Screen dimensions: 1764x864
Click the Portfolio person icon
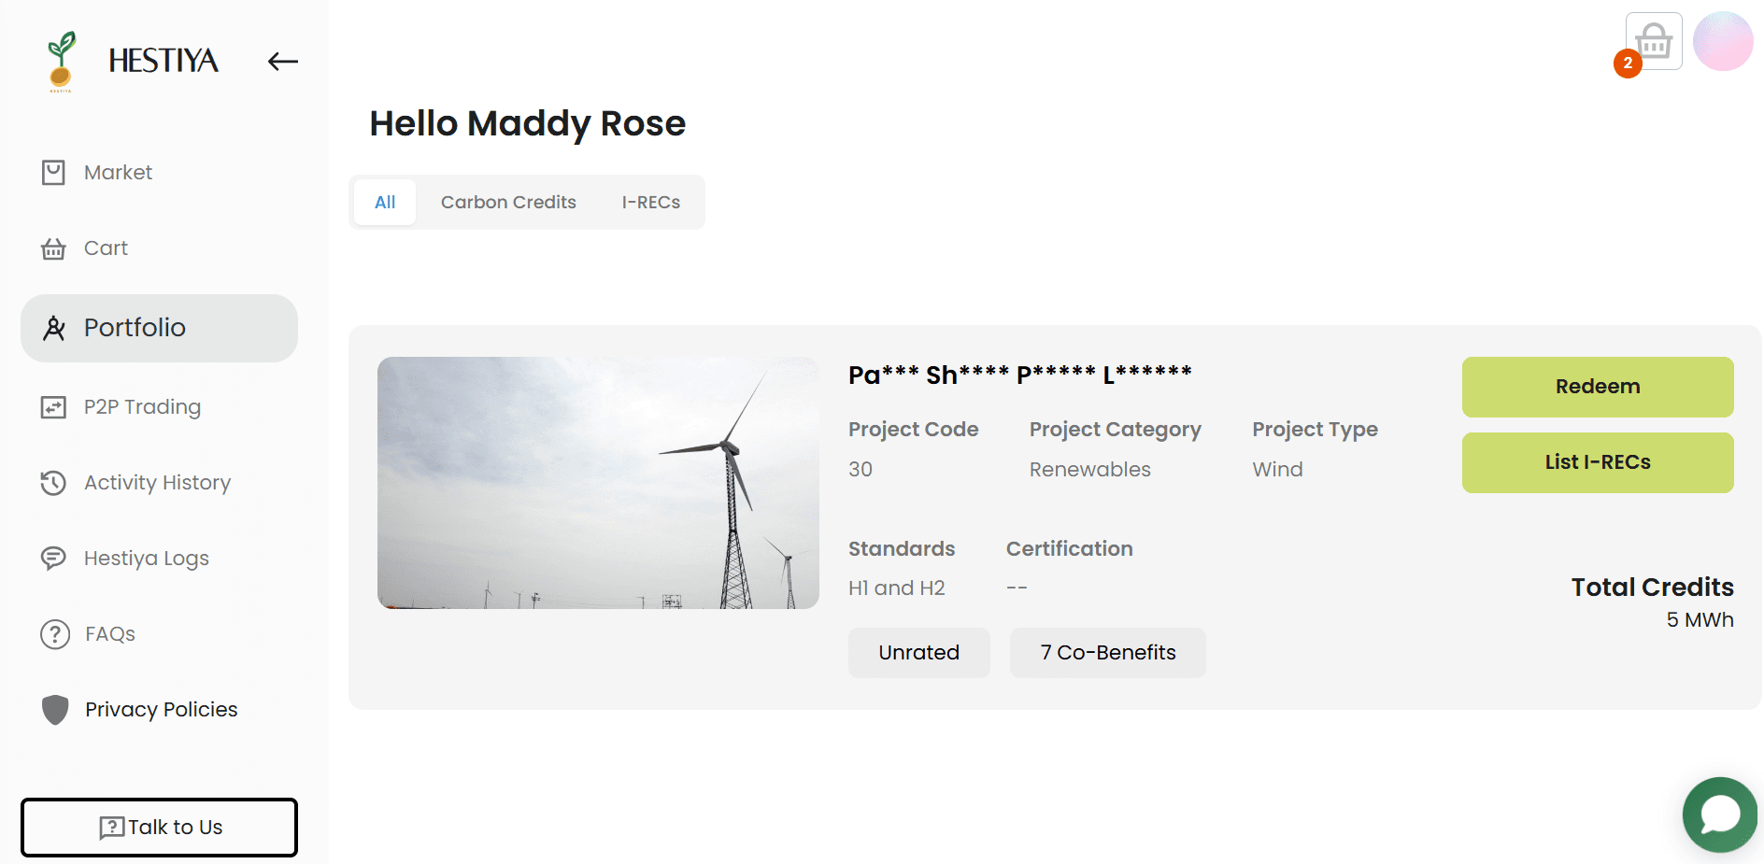tap(53, 328)
